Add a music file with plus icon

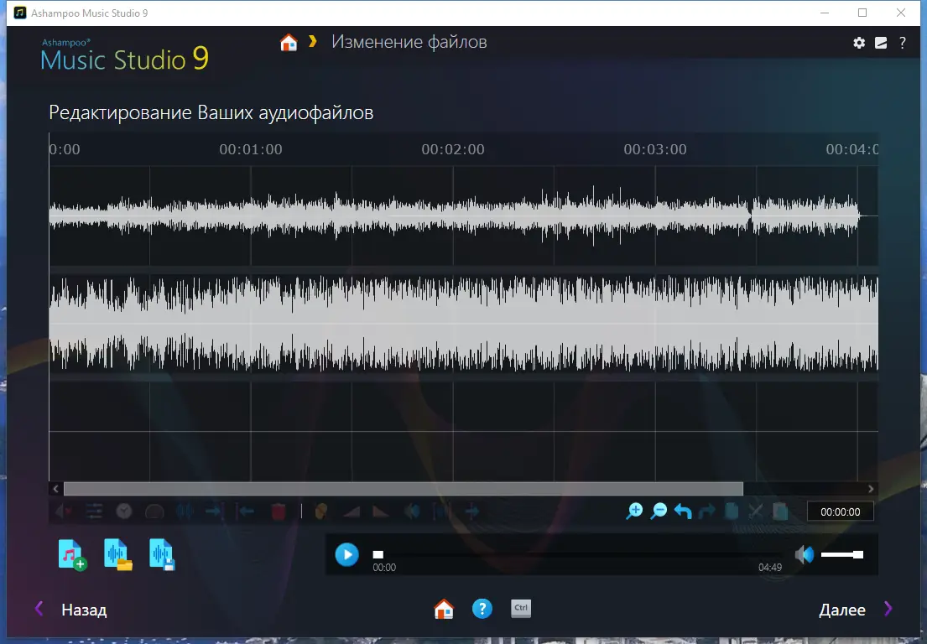(72, 555)
